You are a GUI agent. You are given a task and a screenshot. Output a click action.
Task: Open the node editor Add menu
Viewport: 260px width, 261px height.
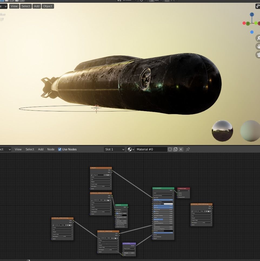41,149
